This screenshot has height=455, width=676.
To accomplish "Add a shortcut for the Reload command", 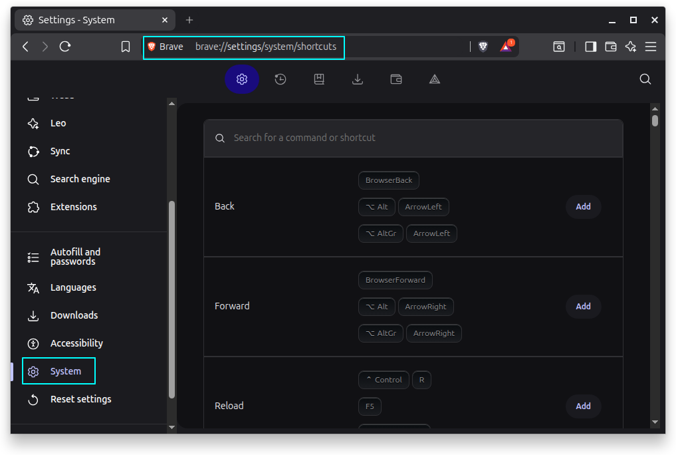I will click(583, 406).
